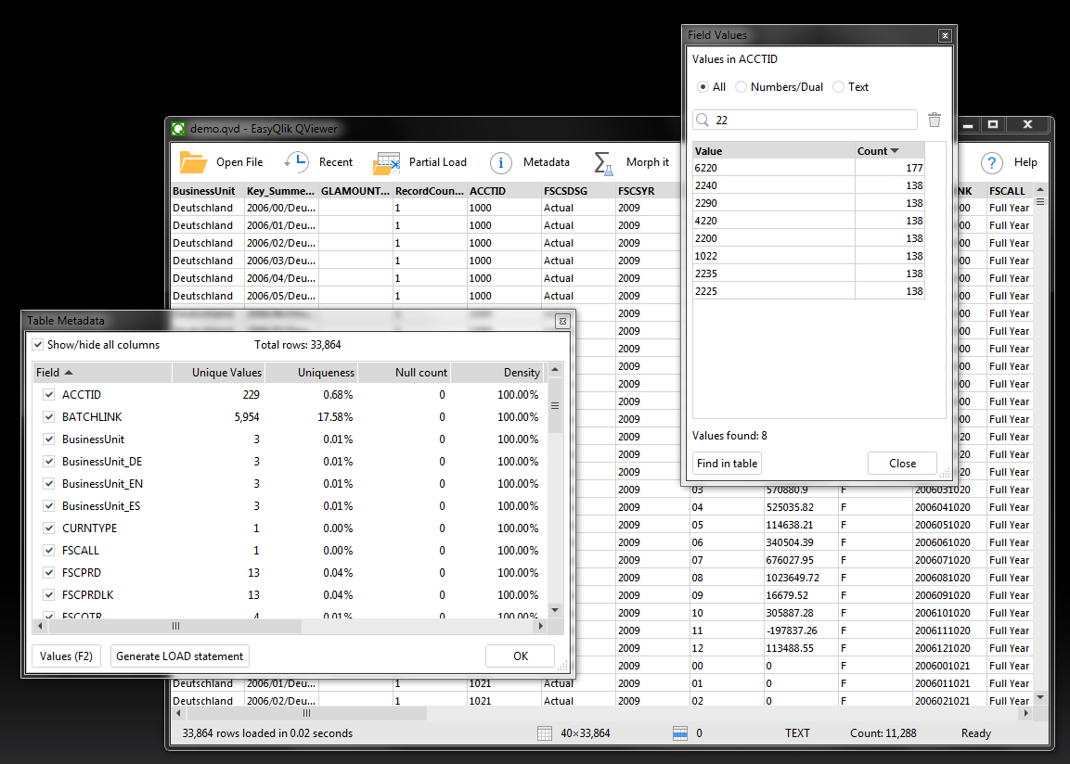The height and width of the screenshot is (764, 1070).
Task: View Metadata using the toolbar icon
Action: point(501,162)
